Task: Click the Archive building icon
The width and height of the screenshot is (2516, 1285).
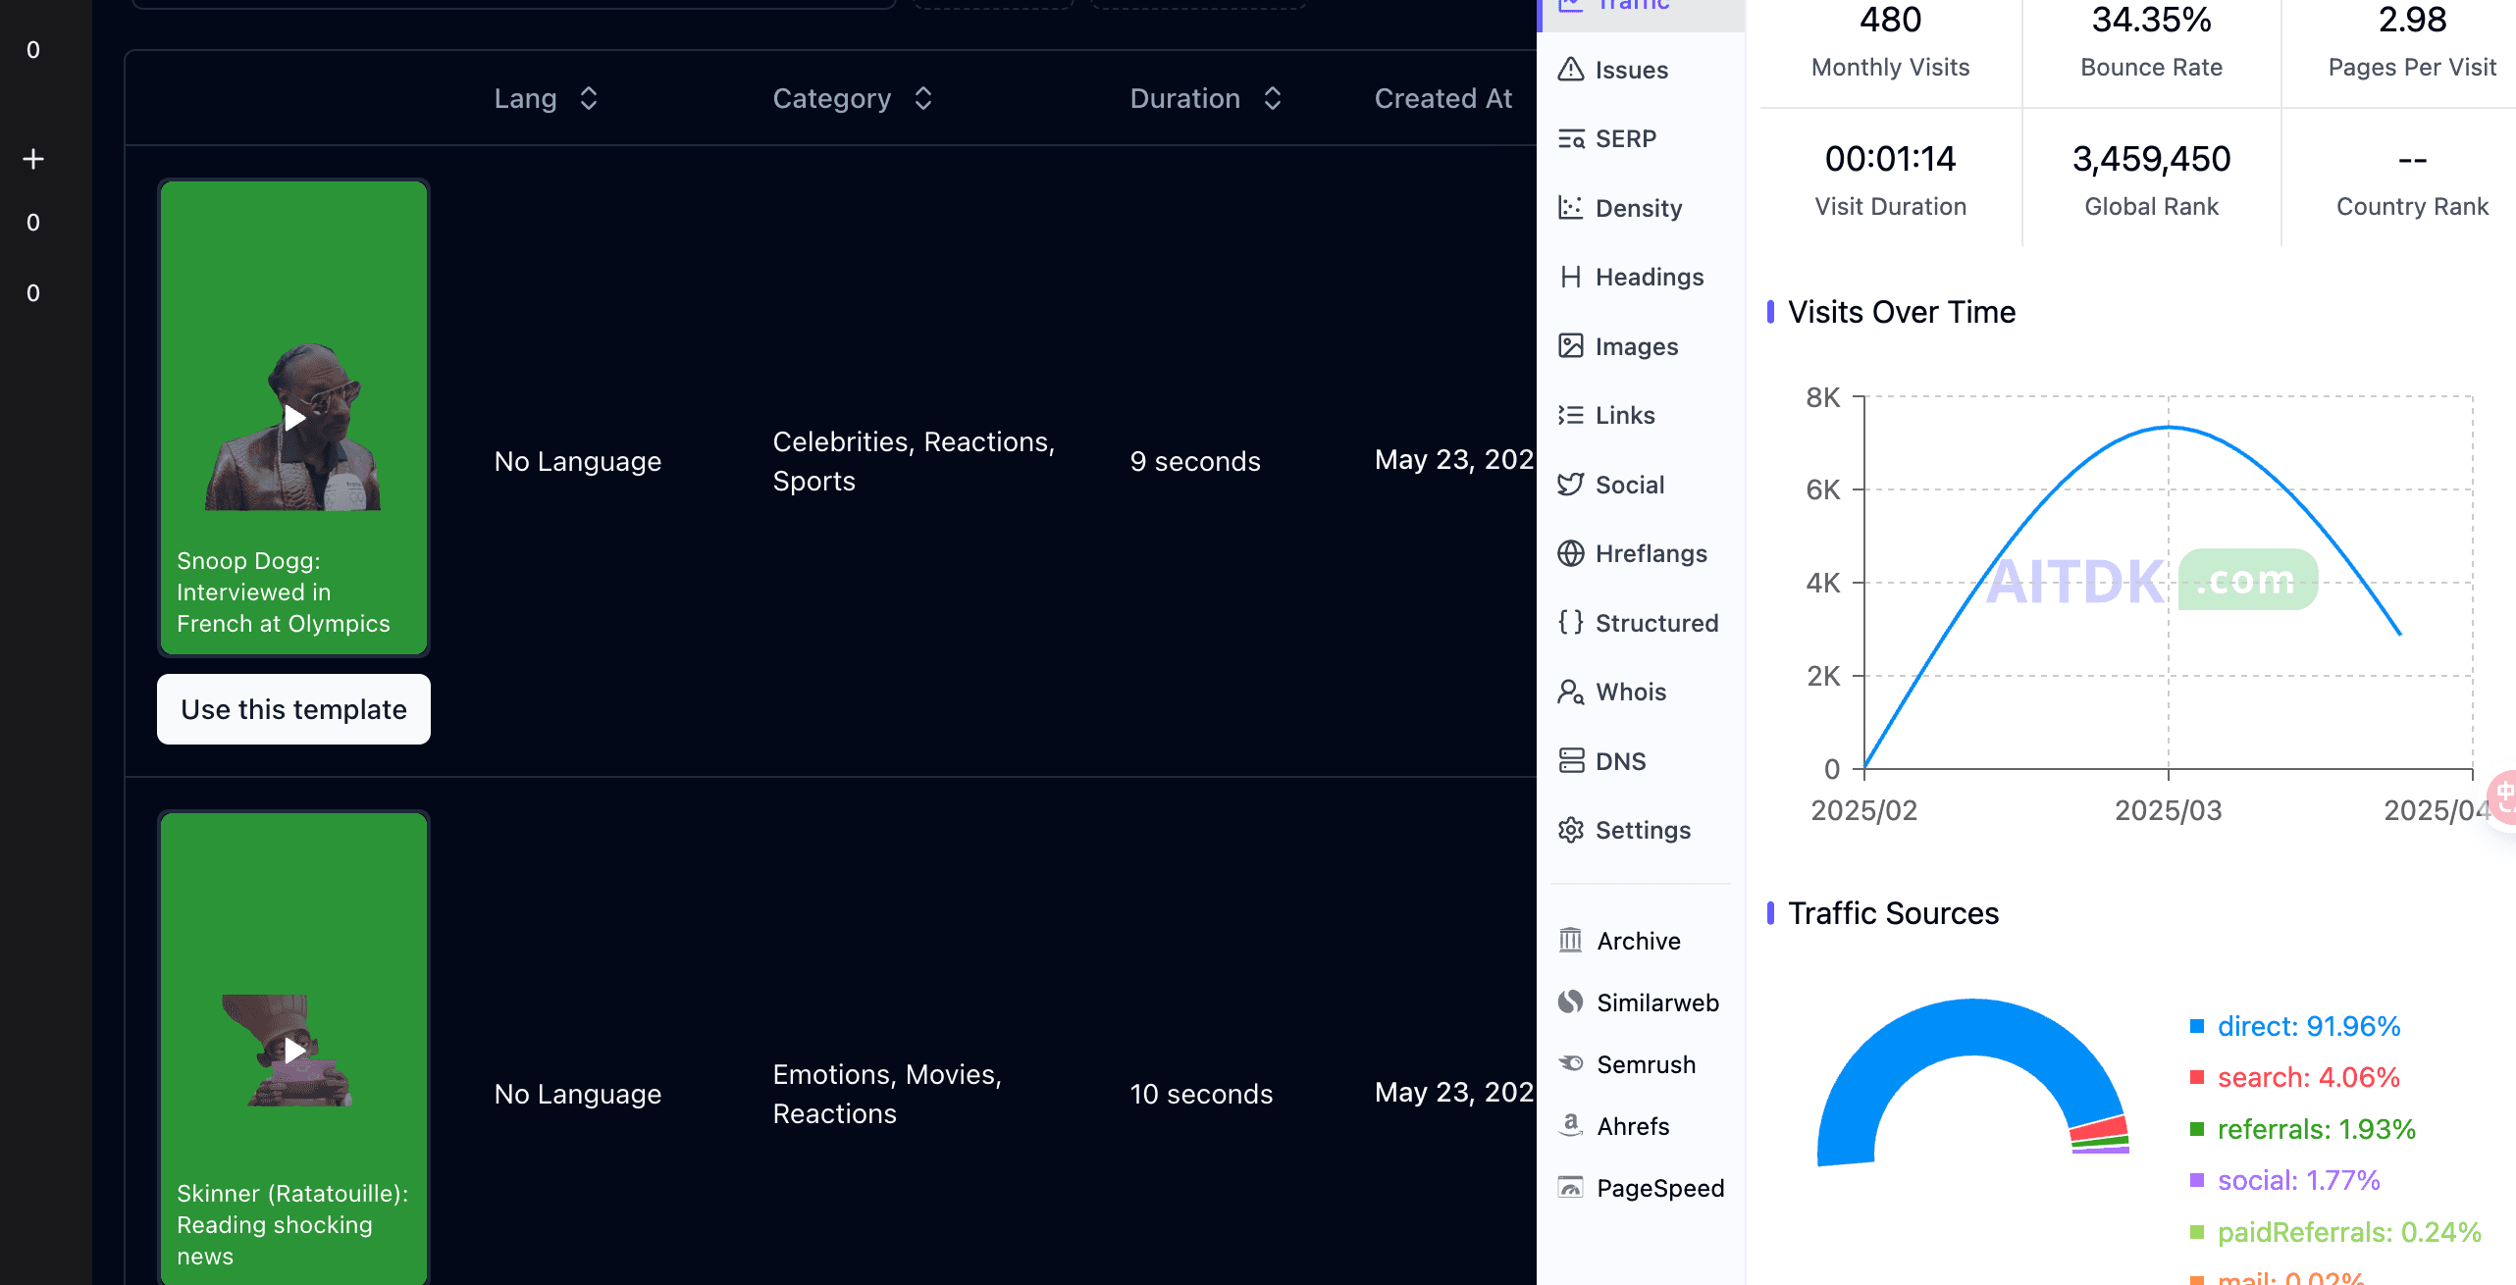Action: (1571, 940)
